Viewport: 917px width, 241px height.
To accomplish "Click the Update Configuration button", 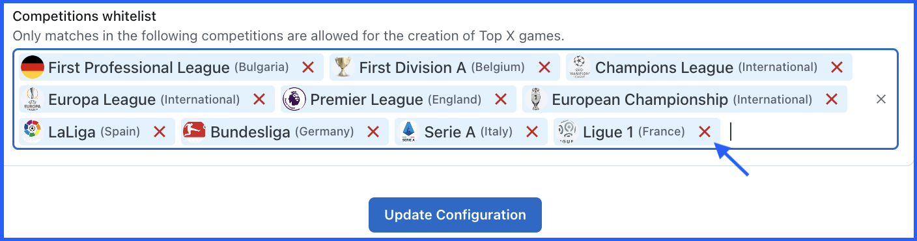I will coord(455,215).
